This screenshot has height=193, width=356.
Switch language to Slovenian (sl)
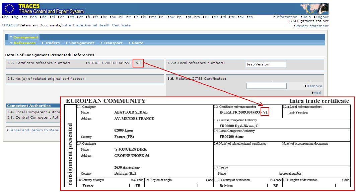point(223,17)
